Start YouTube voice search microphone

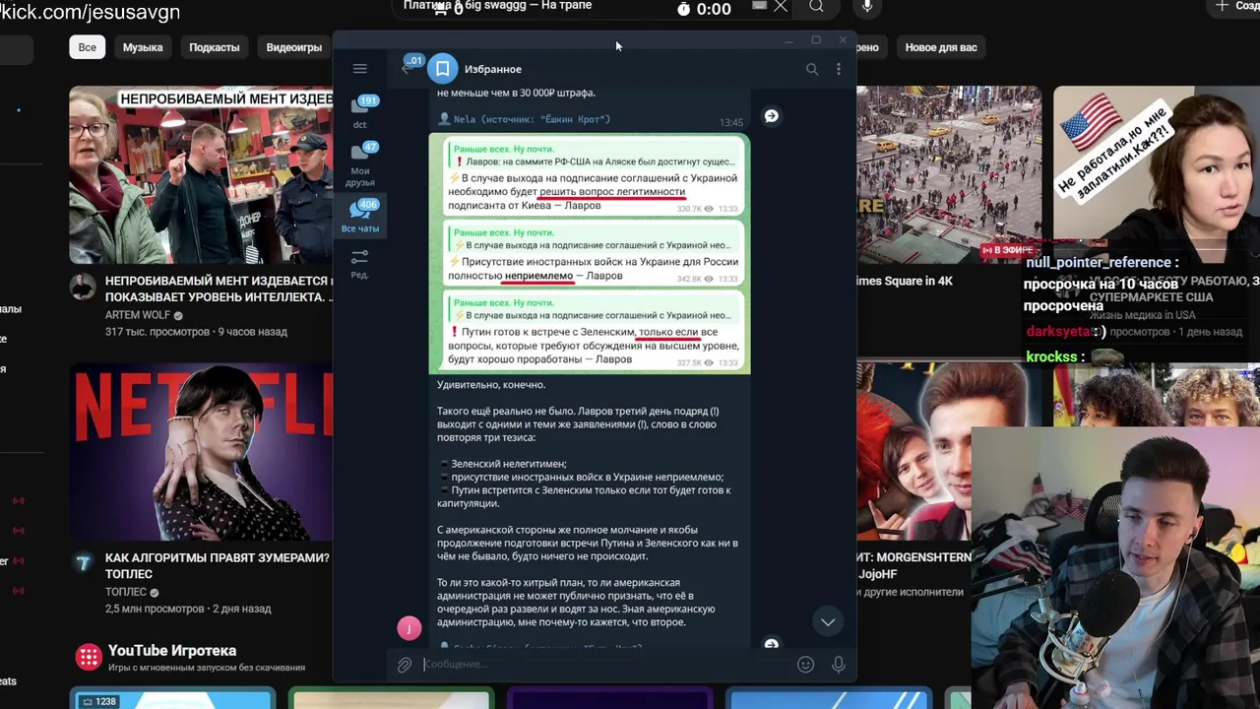(x=867, y=7)
